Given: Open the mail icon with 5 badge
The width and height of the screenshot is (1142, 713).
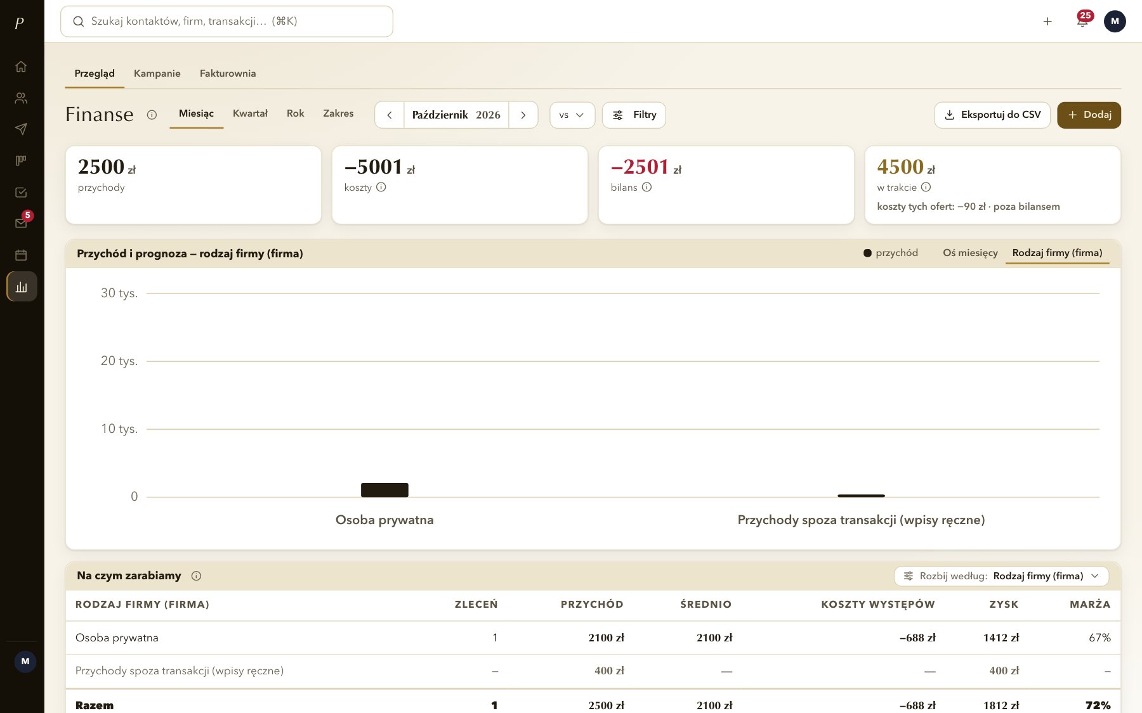Looking at the screenshot, I should (21, 223).
